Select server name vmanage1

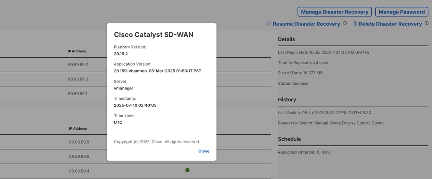click(124, 88)
